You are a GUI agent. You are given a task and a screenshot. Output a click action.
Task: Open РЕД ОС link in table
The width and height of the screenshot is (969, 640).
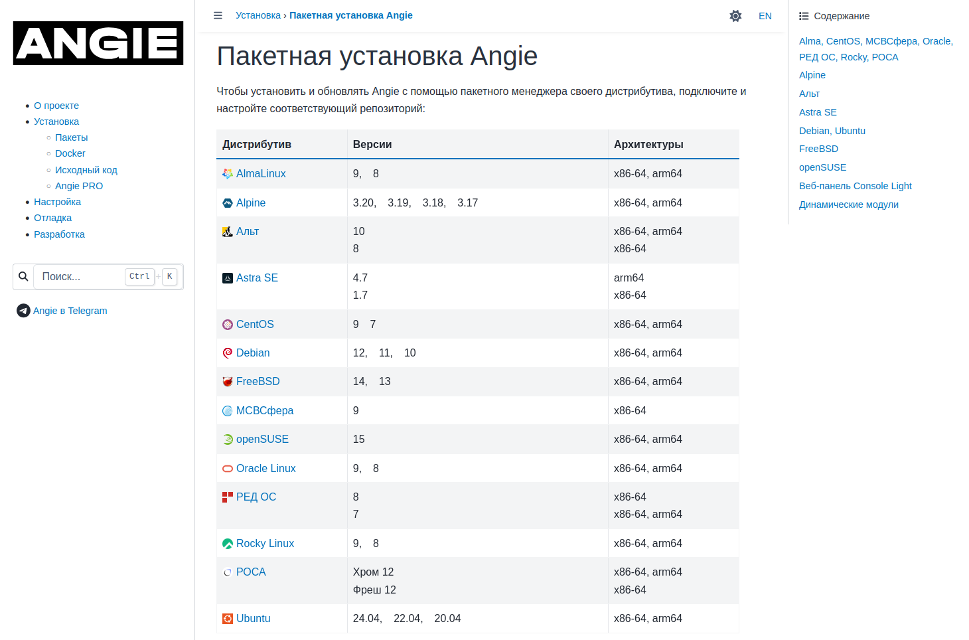pos(256,497)
